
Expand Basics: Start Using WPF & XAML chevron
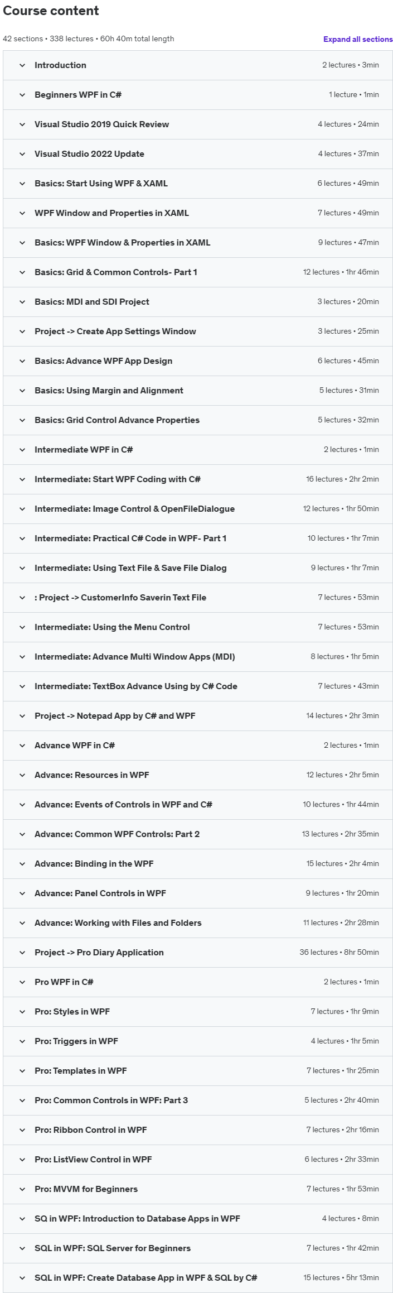(22, 184)
